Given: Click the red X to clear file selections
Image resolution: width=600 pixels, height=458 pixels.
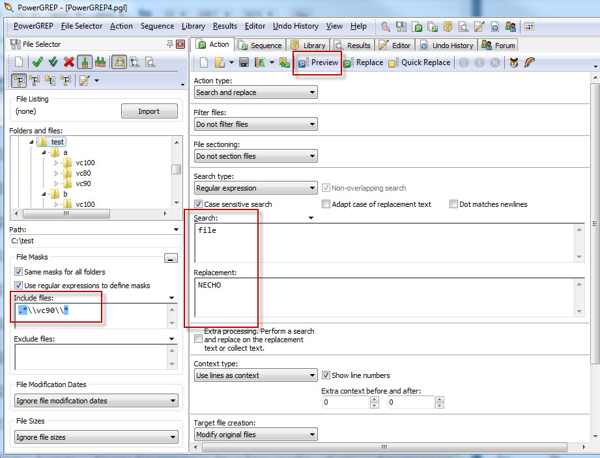Looking at the screenshot, I should (x=68, y=62).
